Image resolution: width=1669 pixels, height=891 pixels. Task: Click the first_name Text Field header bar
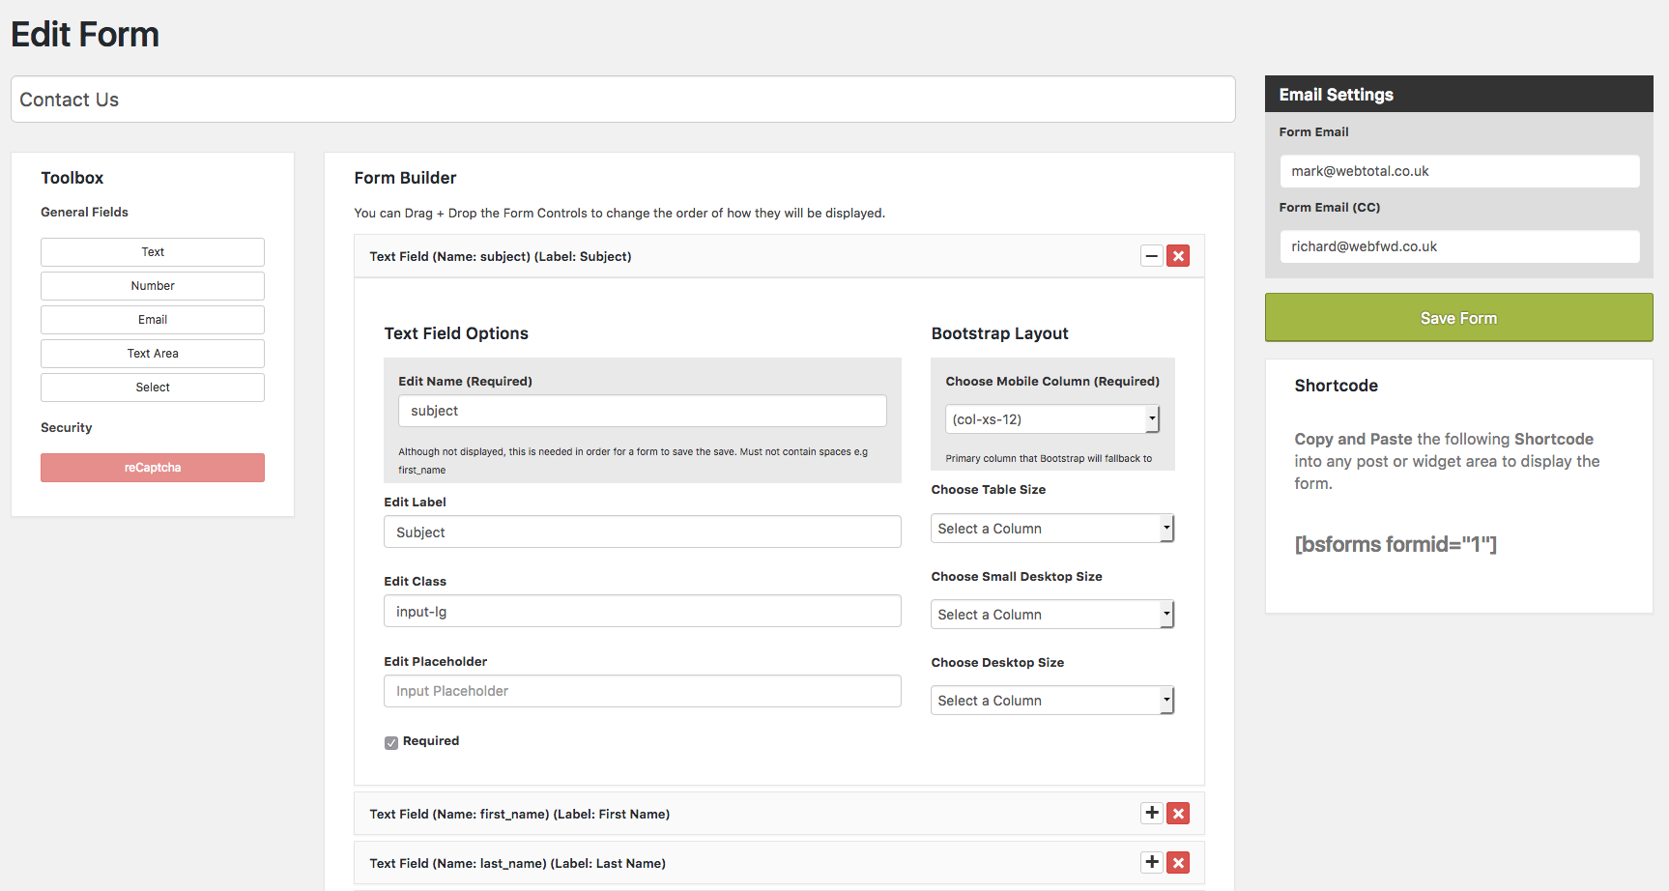tap(779, 814)
